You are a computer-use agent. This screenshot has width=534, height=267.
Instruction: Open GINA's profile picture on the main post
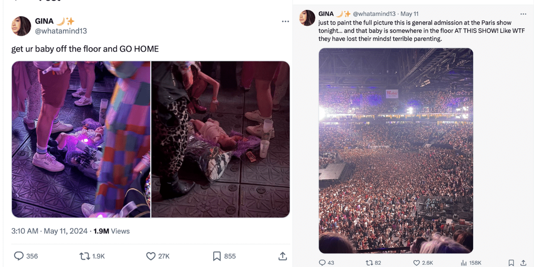21,26
